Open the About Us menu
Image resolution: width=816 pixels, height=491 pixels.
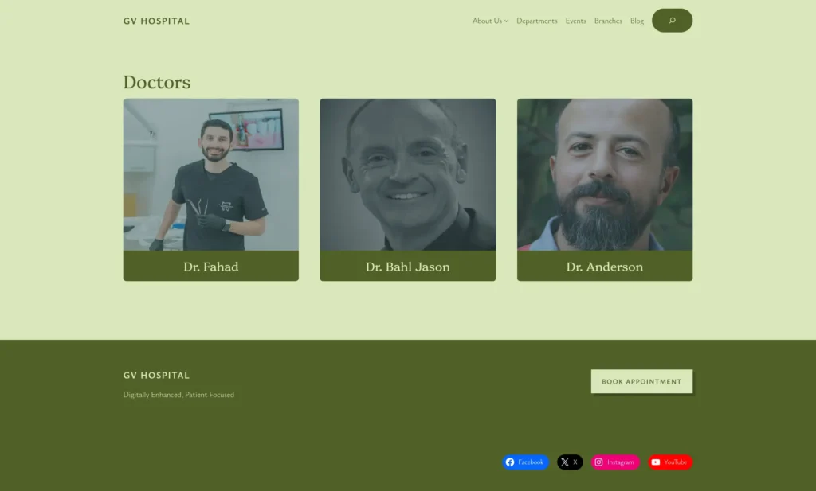tap(487, 21)
